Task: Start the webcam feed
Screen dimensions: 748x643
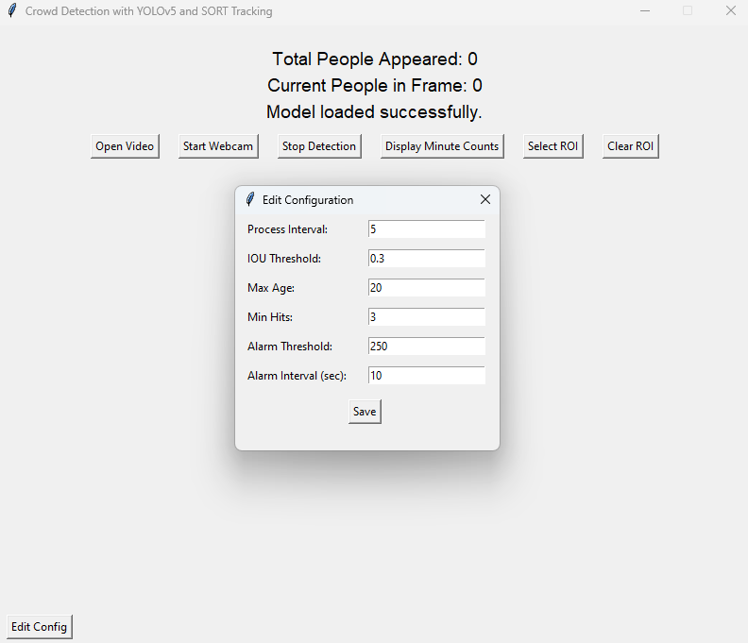Action: pos(218,146)
